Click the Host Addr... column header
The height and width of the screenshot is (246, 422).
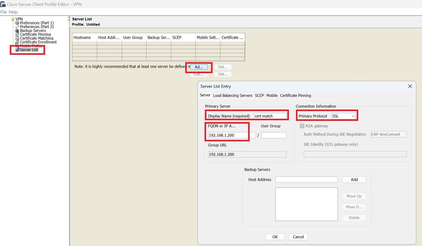[x=109, y=37]
